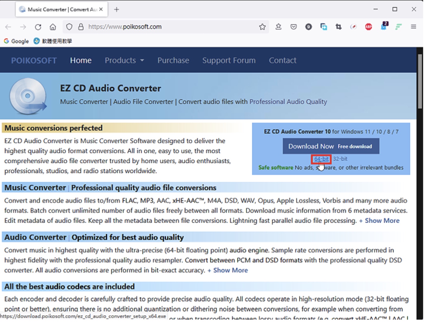Go back with the browser back arrow

tap(8, 27)
